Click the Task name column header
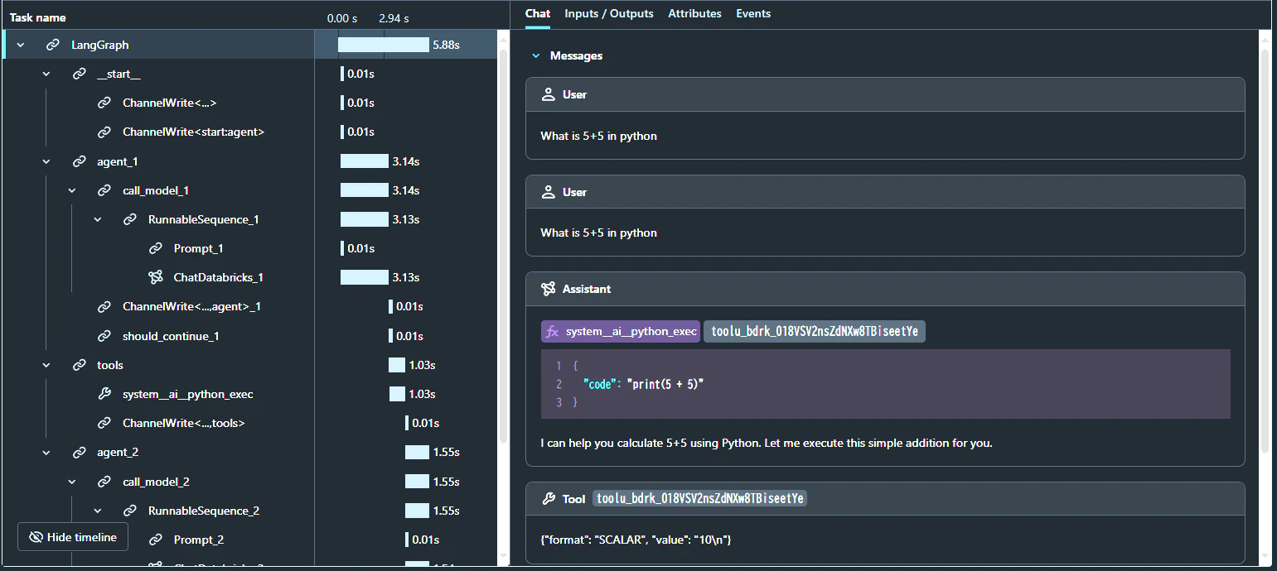Viewport: 1277px width, 571px height. point(38,17)
